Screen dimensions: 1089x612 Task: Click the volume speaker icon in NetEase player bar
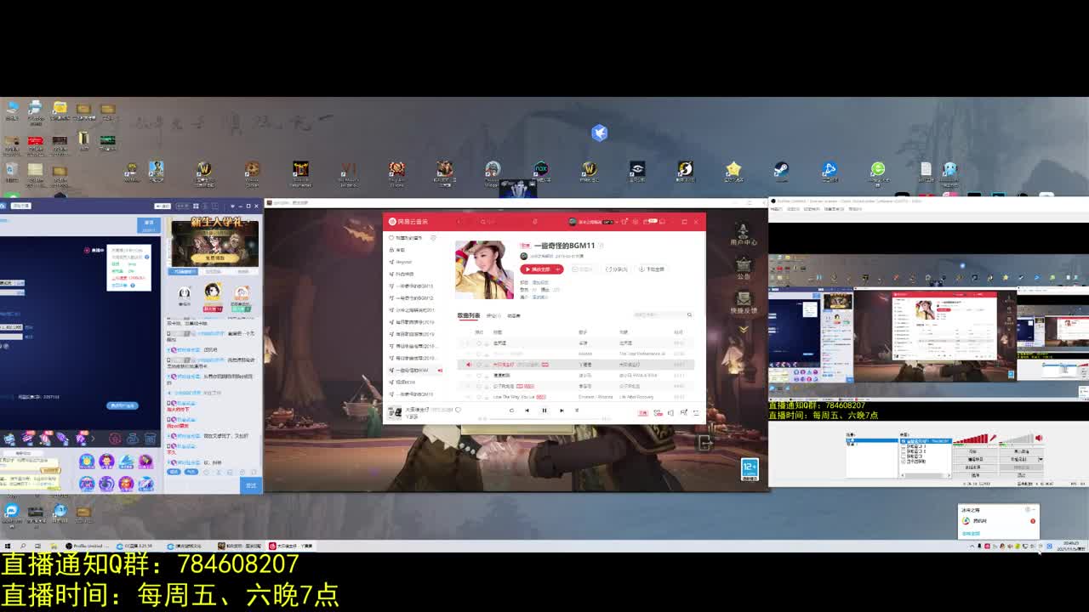click(x=670, y=412)
